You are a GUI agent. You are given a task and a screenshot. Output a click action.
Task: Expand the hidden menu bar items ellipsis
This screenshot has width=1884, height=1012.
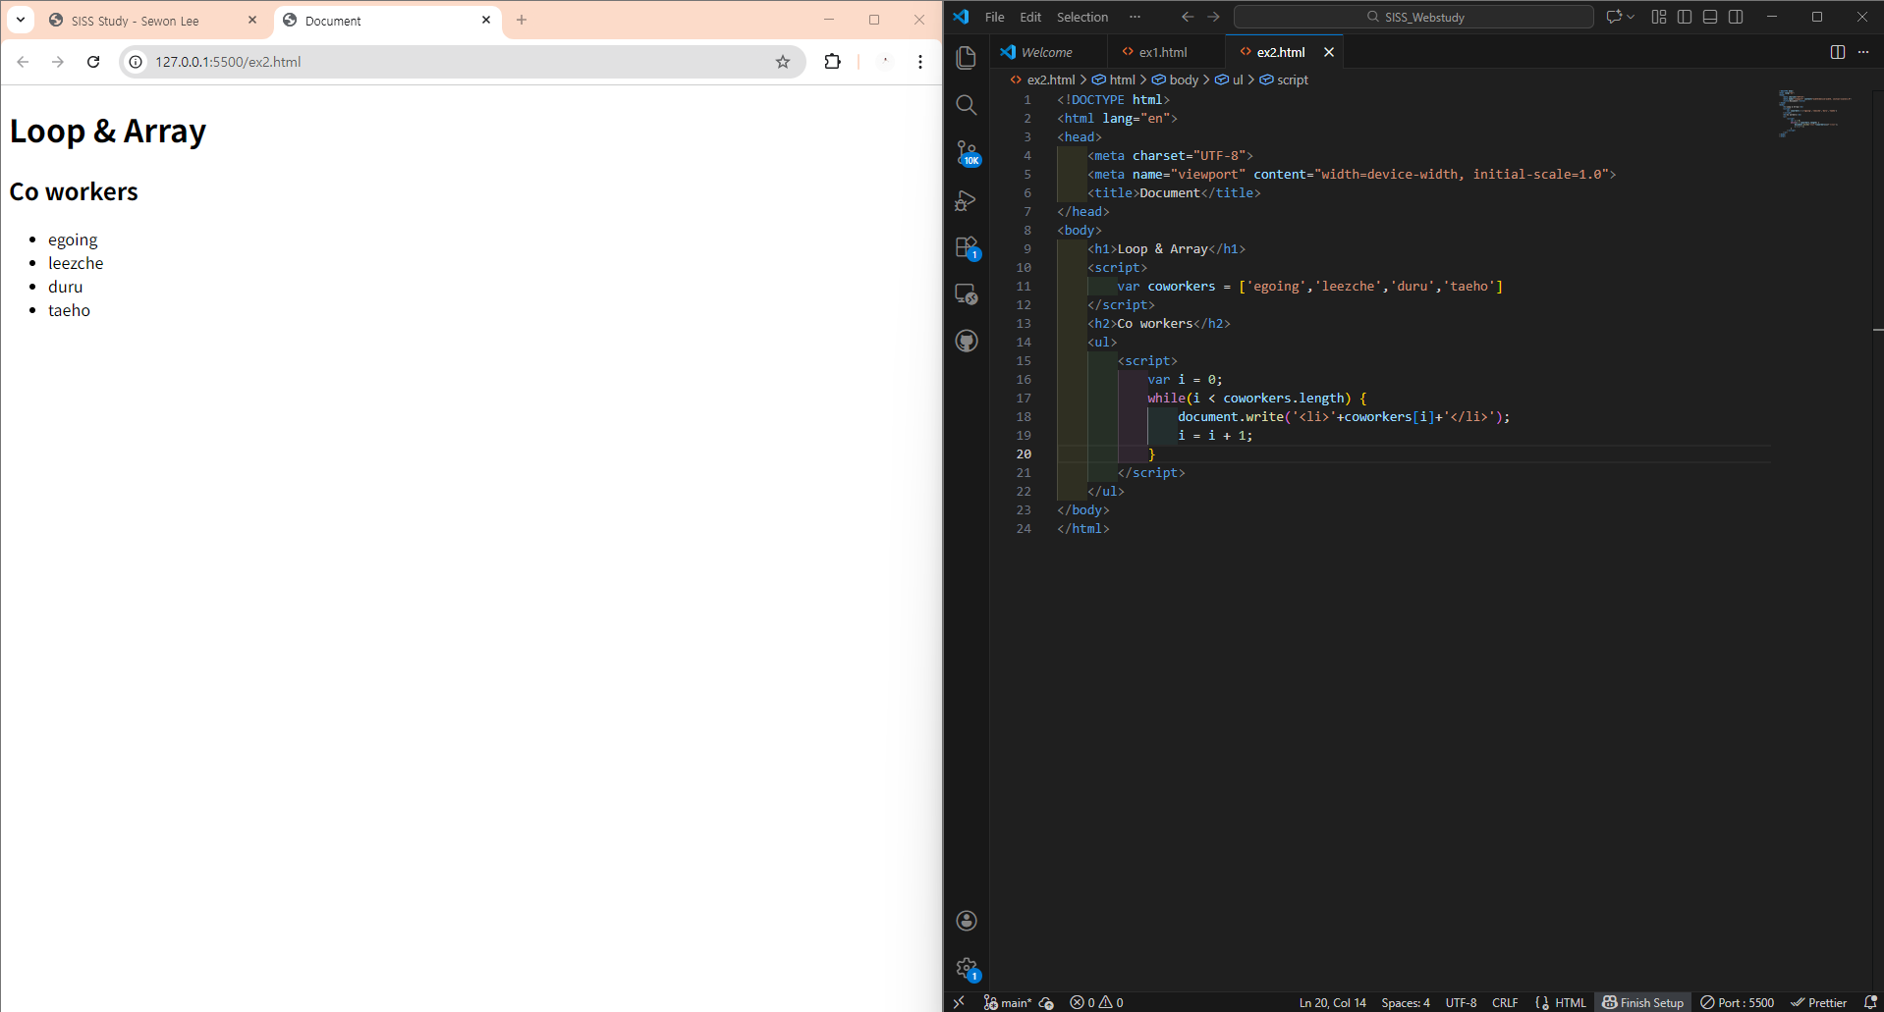(x=1135, y=17)
